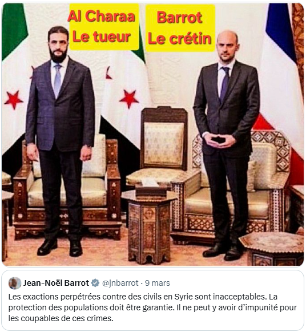
Task: Click the "Al Charaa Le tueur" yellow label
Action: [x=104, y=27]
